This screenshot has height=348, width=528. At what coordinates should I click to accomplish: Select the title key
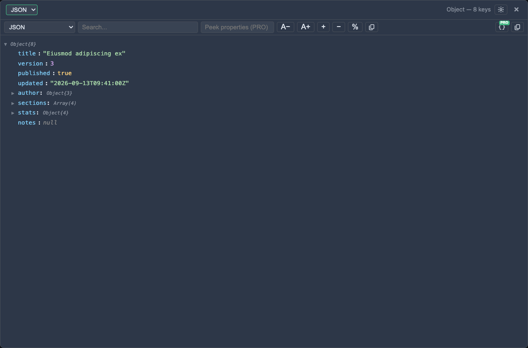pyautogui.click(x=27, y=54)
